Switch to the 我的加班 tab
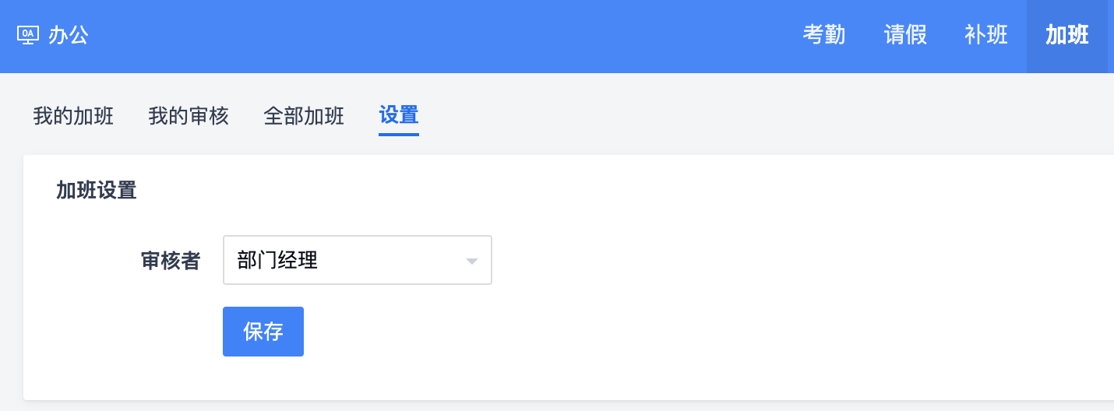Image resolution: width=1114 pixels, height=411 pixels. point(73,116)
